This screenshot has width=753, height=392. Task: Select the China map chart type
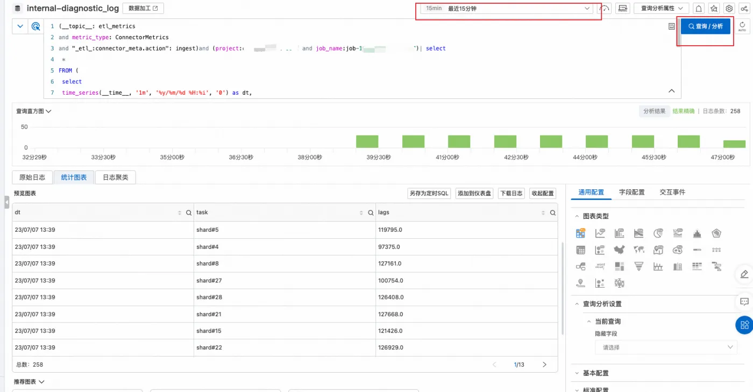(620, 250)
